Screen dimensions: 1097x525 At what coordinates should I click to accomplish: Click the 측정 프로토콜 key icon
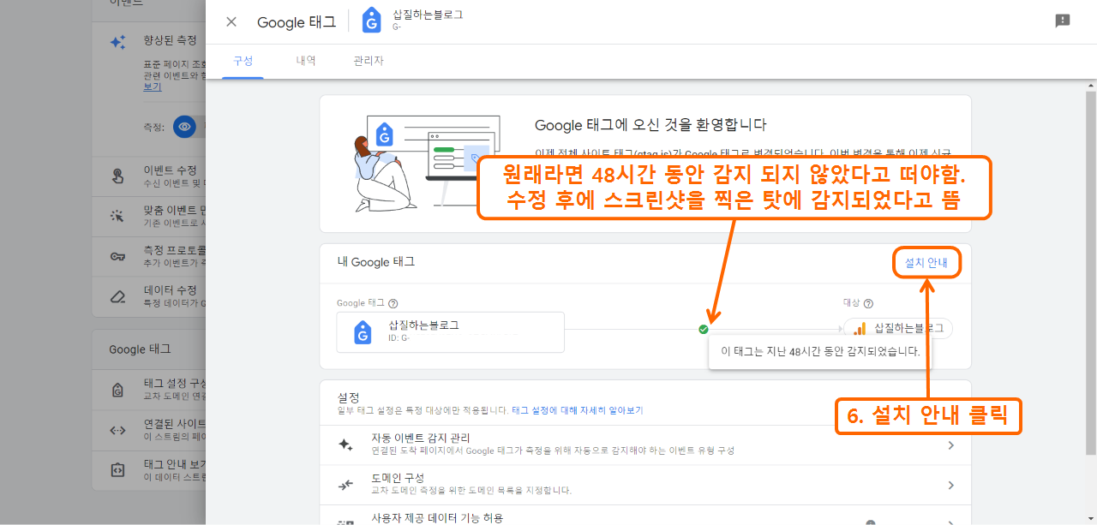pyautogui.click(x=117, y=254)
